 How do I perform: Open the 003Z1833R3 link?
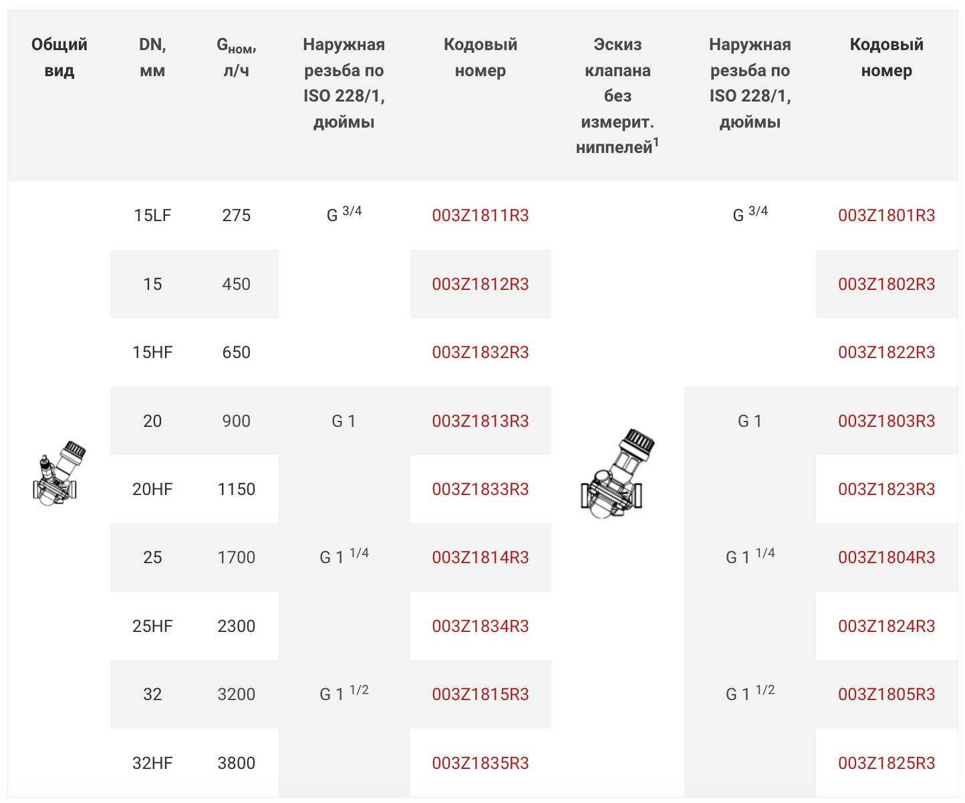[480, 490]
